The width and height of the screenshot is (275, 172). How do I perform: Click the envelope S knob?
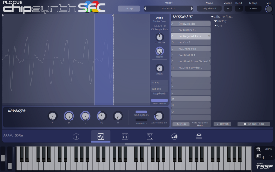85,116
